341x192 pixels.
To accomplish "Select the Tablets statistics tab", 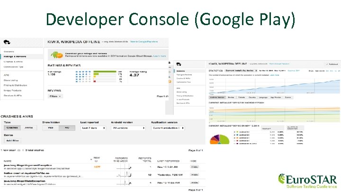I will tap(242, 97).
